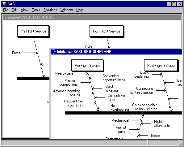Activate the Ishikawa-SASUSER.ISHDOC window title bar
This screenshot has height=147, width=184.
tap(92, 17)
